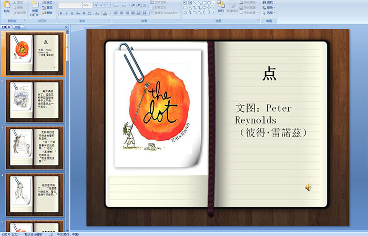368x236 pixels.
Task: Open the font name combo box
Action: tap(70, 5)
